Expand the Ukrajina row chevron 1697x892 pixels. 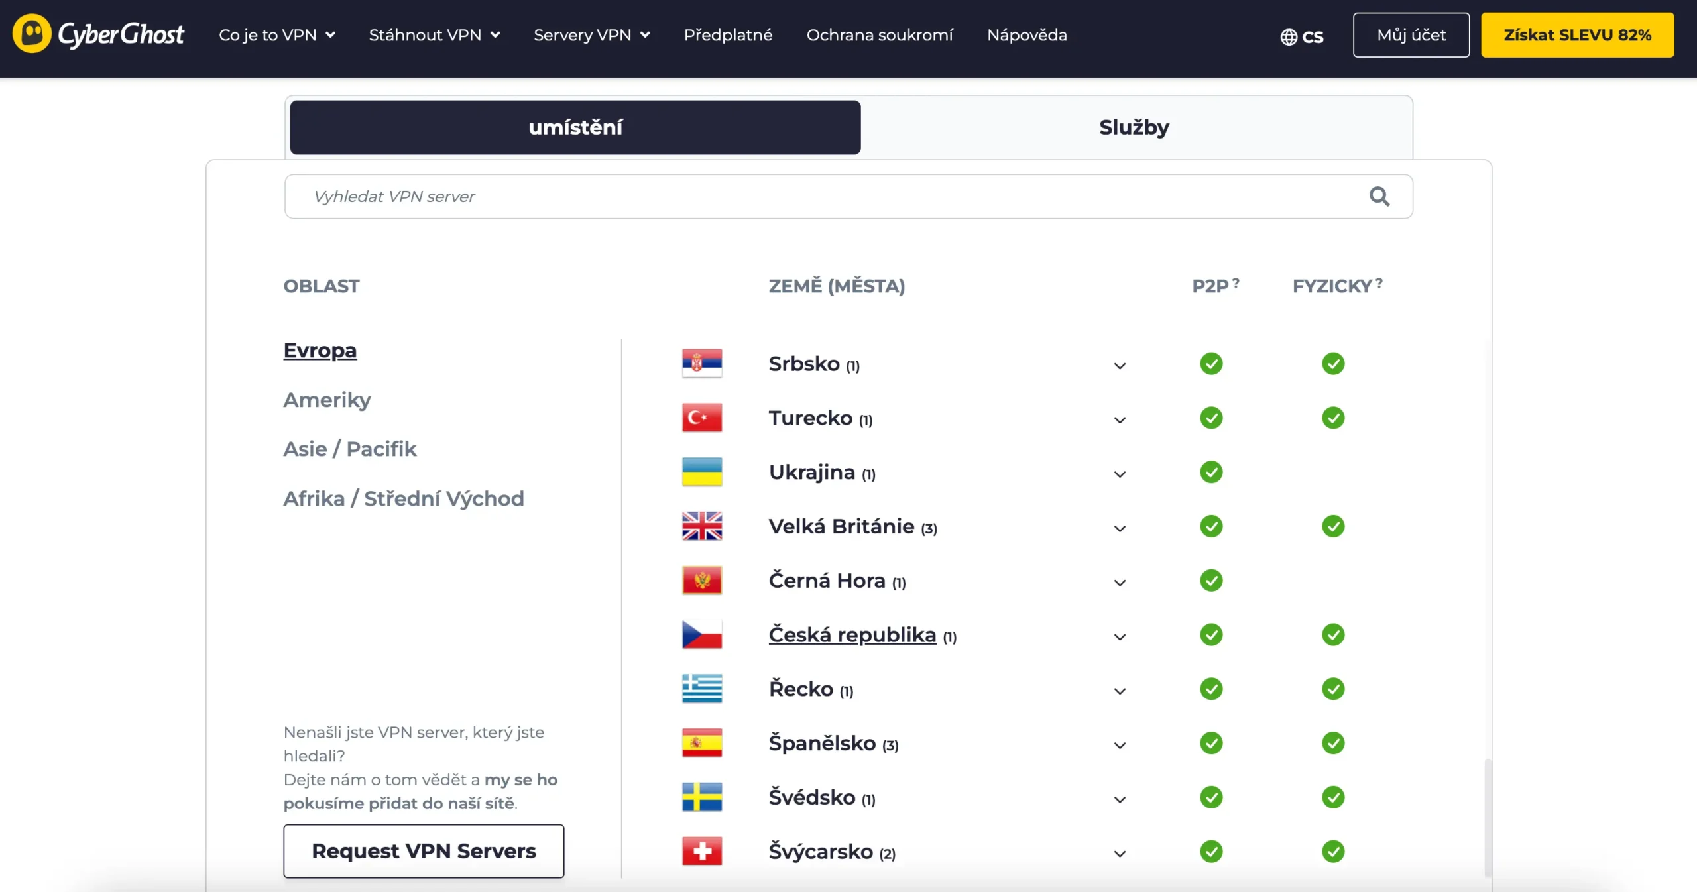tap(1120, 474)
